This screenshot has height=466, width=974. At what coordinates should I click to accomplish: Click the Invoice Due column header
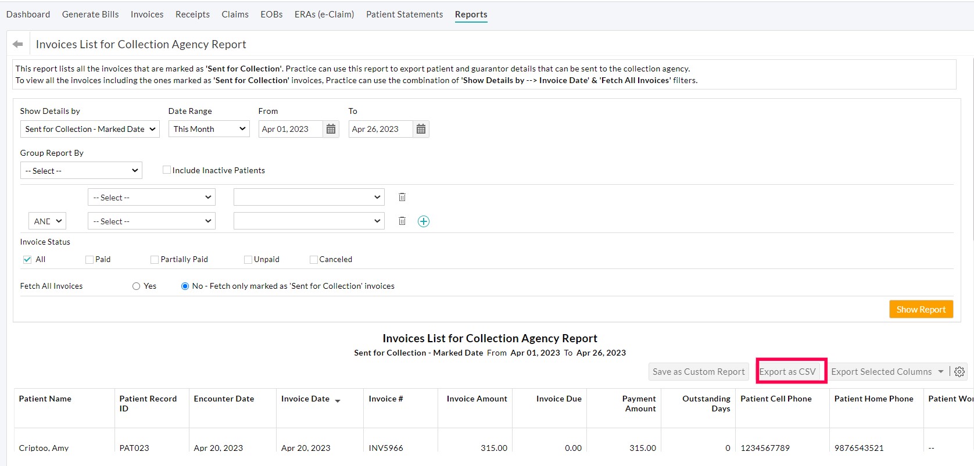(x=558, y=399)
